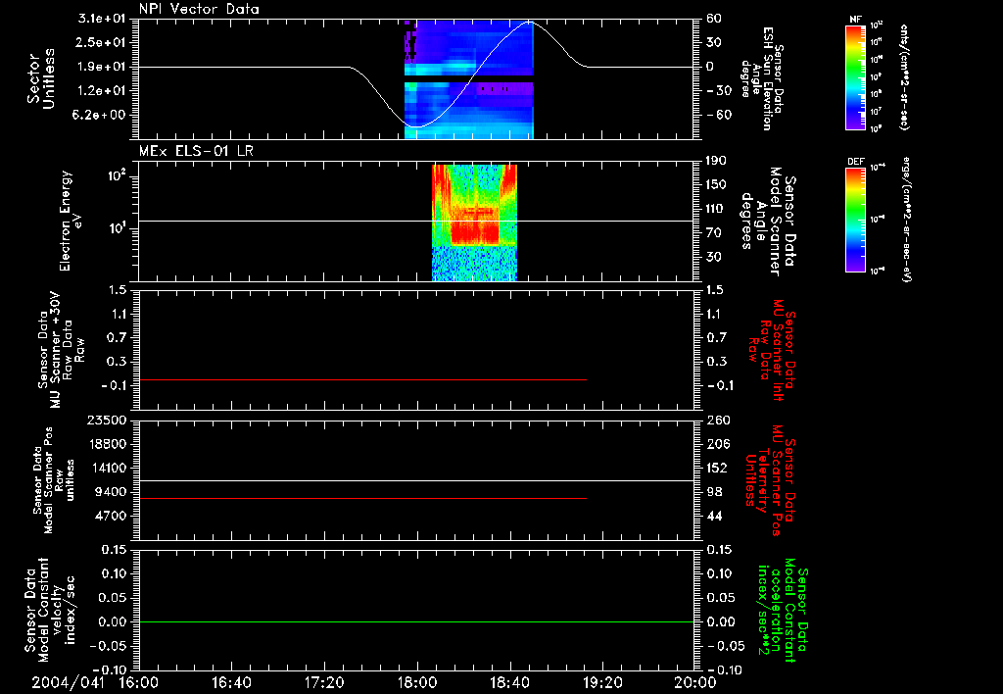Screen dimensions: 1003x694
Task: Click the 60 degree sun elevation tick
Action: [714, 19]
